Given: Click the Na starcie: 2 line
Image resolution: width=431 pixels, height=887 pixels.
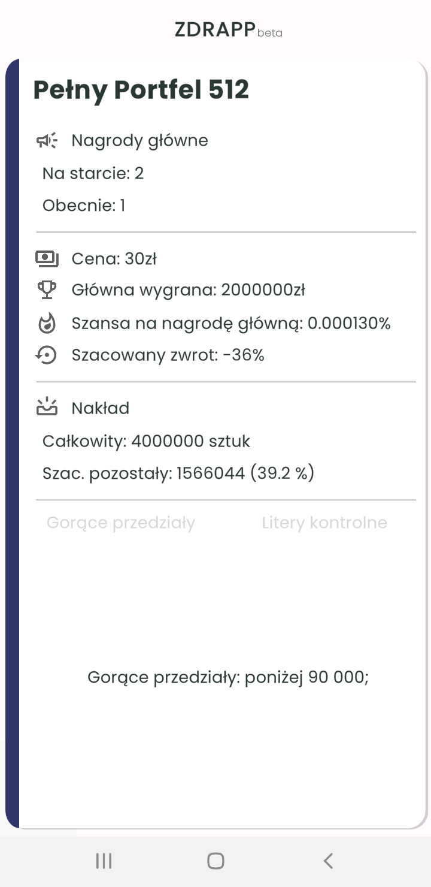Looking at the screenshot, I should [93, 174].
